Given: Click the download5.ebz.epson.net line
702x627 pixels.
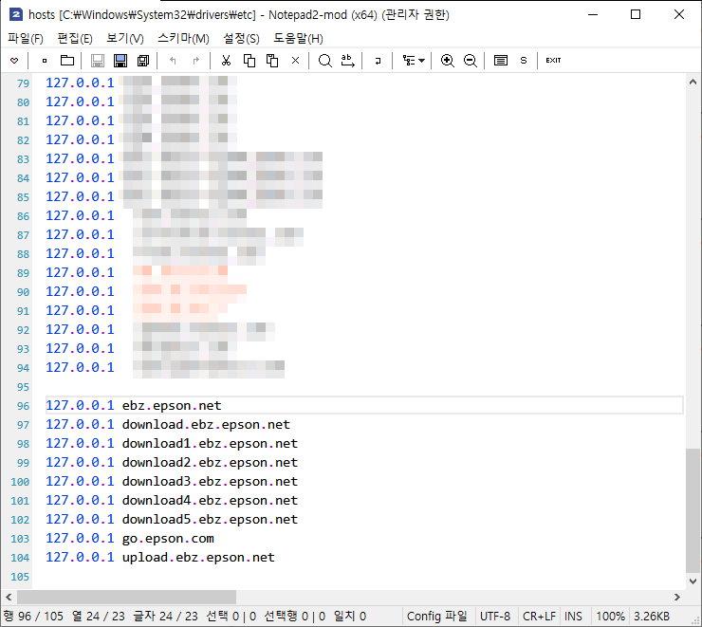Looking at the screenshot, I should pos(172,519).
